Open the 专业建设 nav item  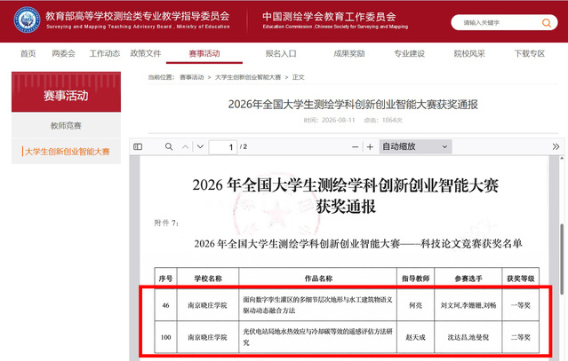click(x=409, y=53)
